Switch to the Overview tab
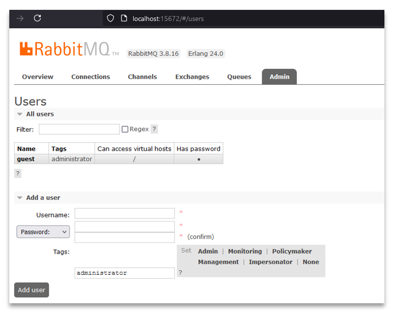The height and width of the screenshot is (318, 397). click(38, 77)
